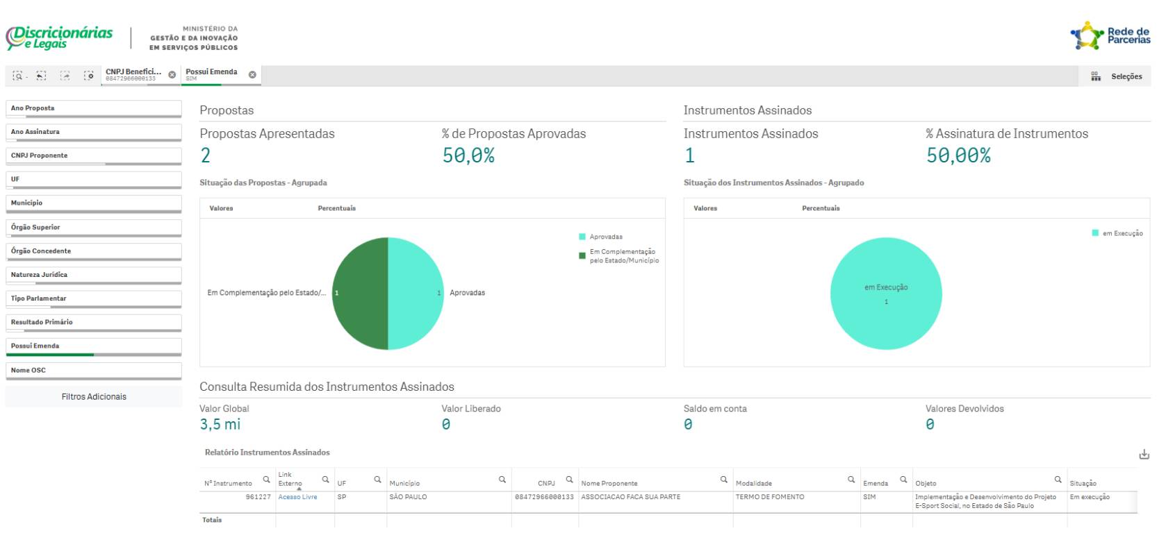Search in the Objeto column
Screen dimensions: 1175x549
pos(1058,480)
